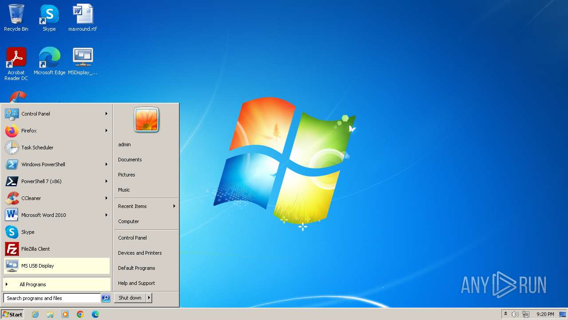
Task: Open MS USB Display from Start menu
Action: [57, 266]
